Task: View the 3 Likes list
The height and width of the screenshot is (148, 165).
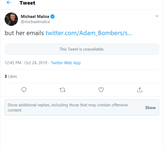Action: pyautogui.click(x=11, y=76)
